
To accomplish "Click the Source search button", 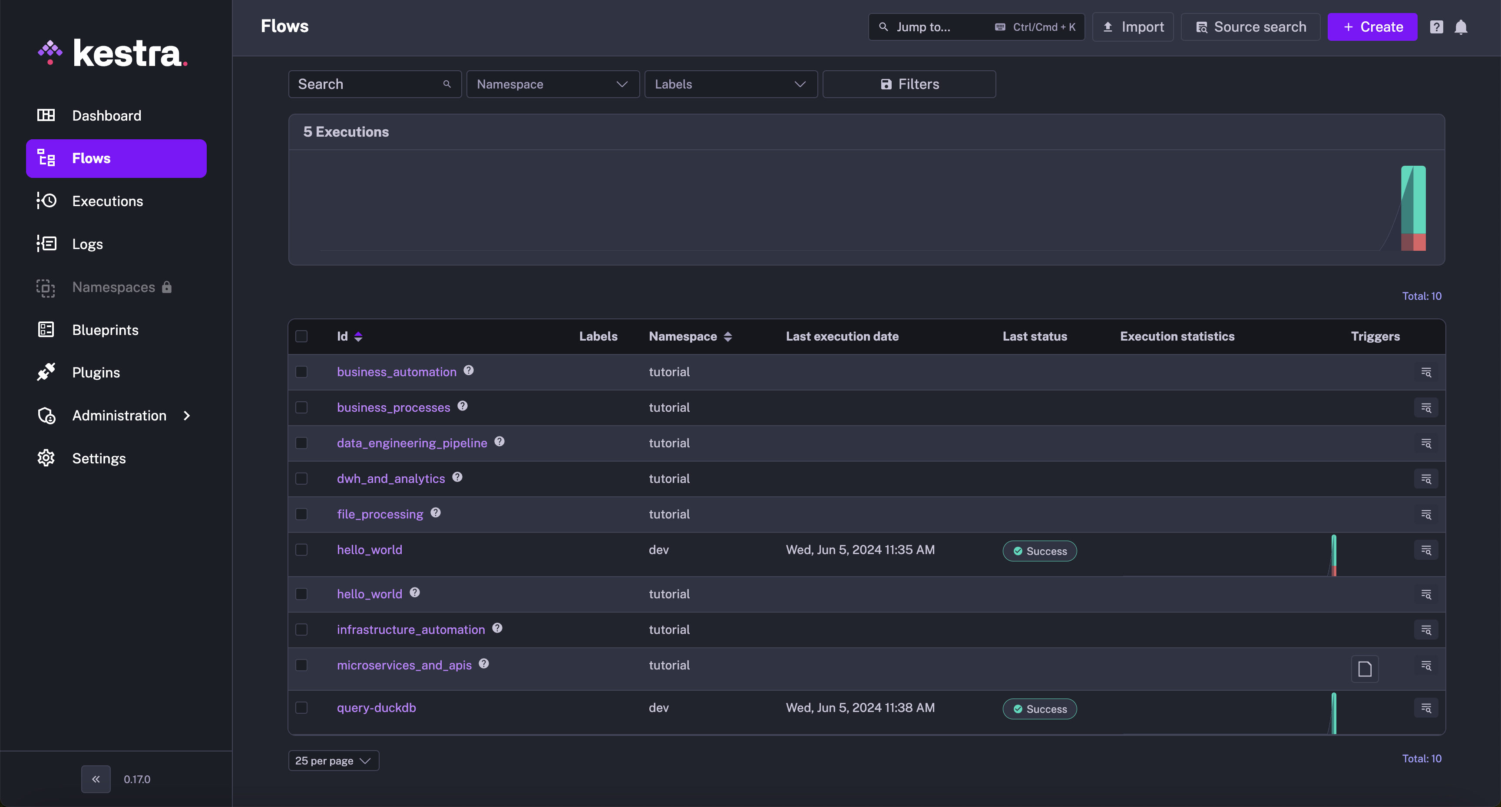I will pos(1250,27).
